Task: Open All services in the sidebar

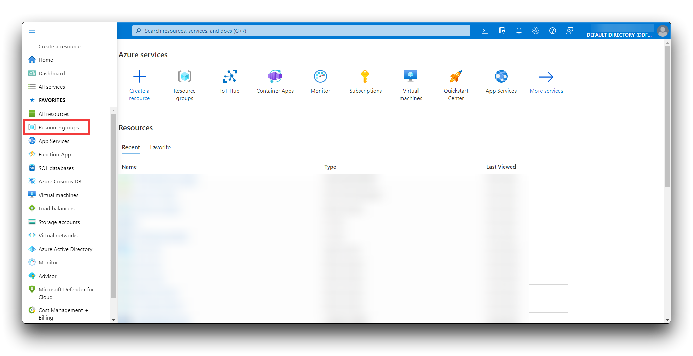Action: click(47, 87)
